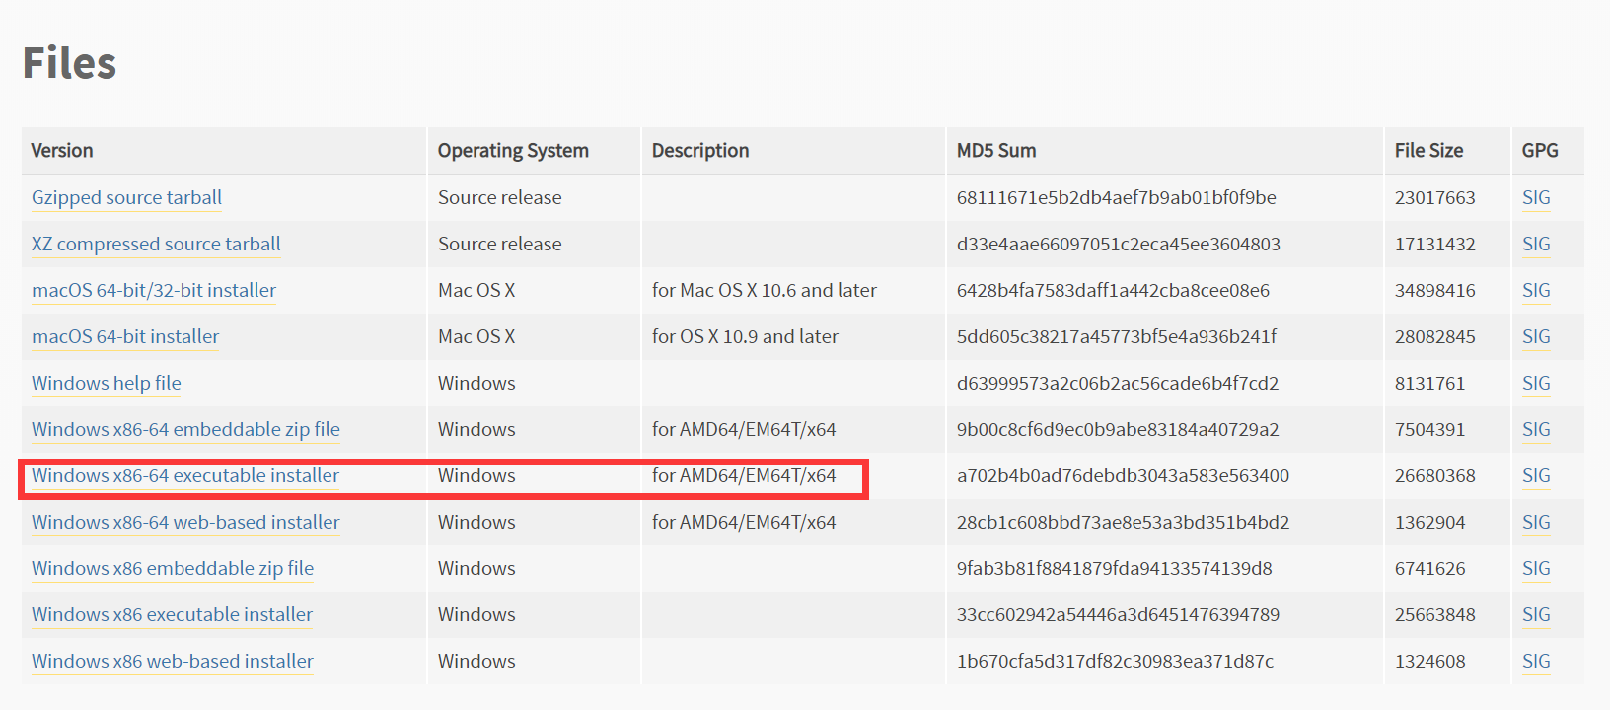Open the macOS 64-bit installer link
The height and width of the screenshot is (710, 1610).
click(125, 336)
